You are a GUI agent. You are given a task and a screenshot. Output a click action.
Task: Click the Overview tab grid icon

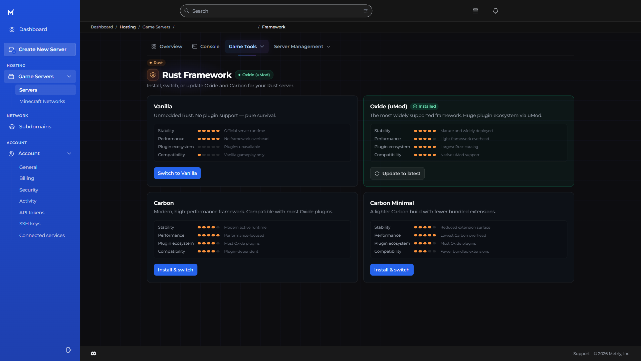pyautogui.click(x=154, y=46)
